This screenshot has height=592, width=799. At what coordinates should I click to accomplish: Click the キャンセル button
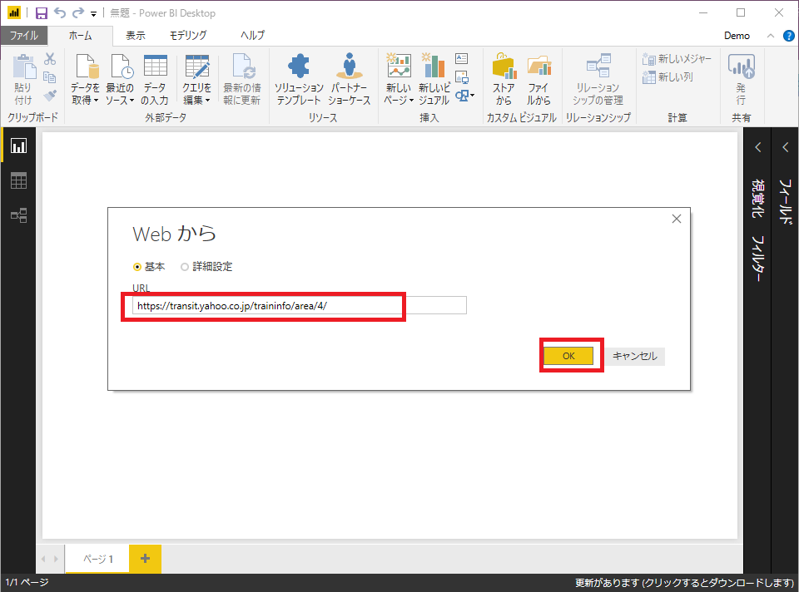coord(635,356)
